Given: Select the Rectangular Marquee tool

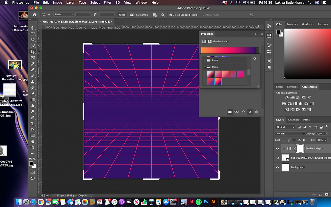Looking at the screenshot, I should point(33,34).
